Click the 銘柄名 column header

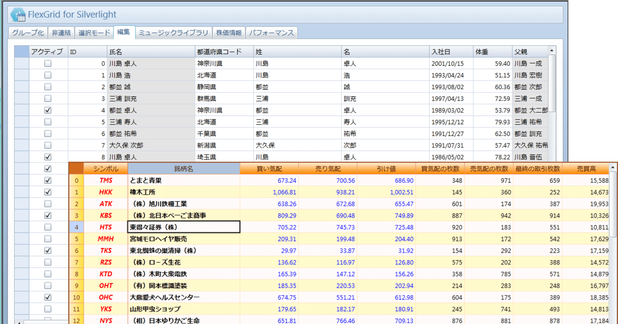(x=184, y=169)
